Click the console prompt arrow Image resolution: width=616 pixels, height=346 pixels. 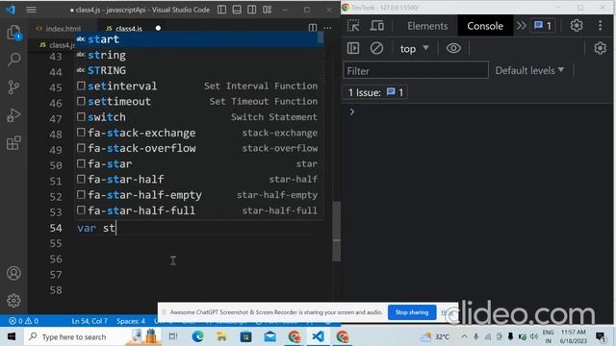[x=352, y=112]
